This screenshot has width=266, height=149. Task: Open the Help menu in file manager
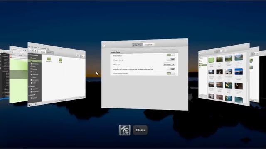click(x=48, y=49)
